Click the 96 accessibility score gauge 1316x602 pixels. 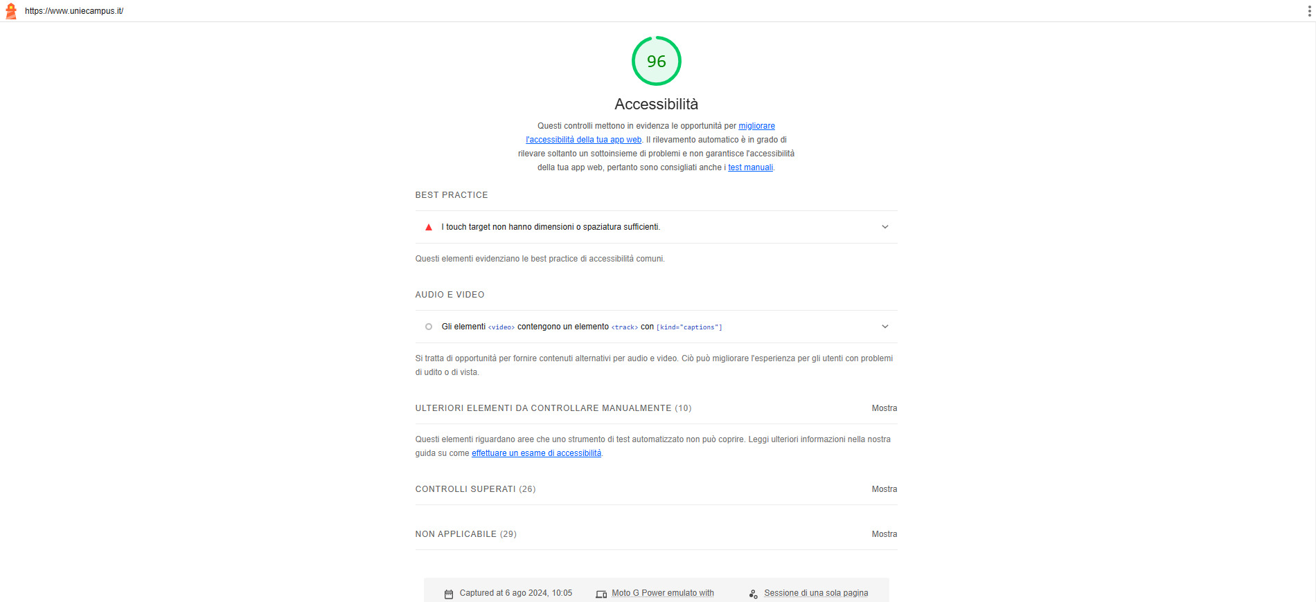[x=657, y=61]
